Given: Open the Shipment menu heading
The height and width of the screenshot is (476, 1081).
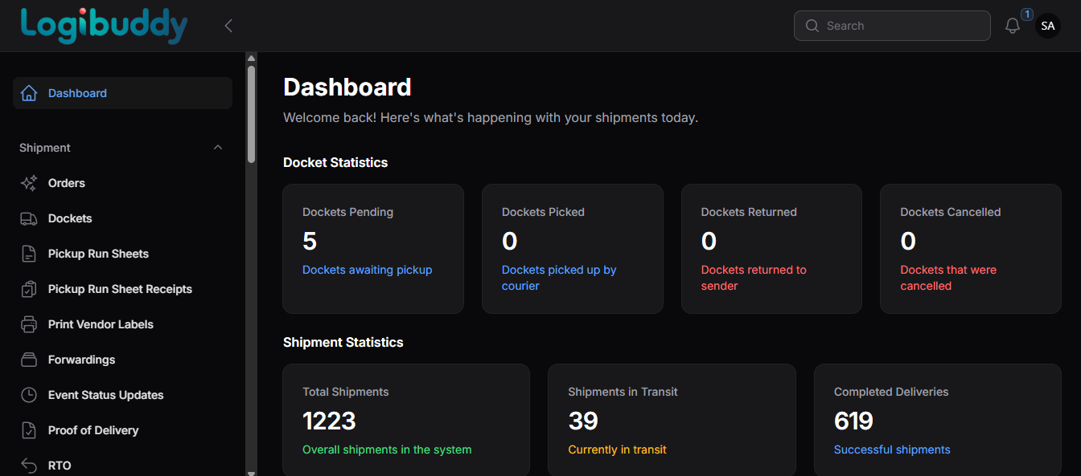Looking at the screenshot, I should coord(44,148).
